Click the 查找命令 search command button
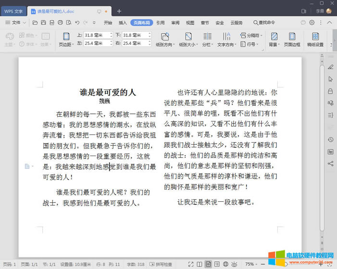 tap(264, 23)
